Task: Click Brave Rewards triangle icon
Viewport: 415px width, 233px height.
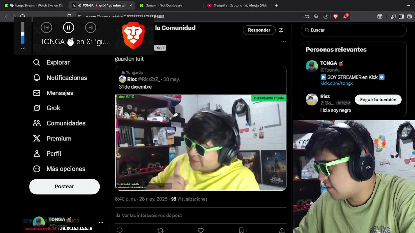Action: click(x=345, y=17)
